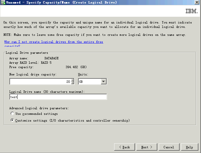Choose the 'Customize settings' radio button
This screenshot has height=153, width=201.
click(x=12, y=120)
